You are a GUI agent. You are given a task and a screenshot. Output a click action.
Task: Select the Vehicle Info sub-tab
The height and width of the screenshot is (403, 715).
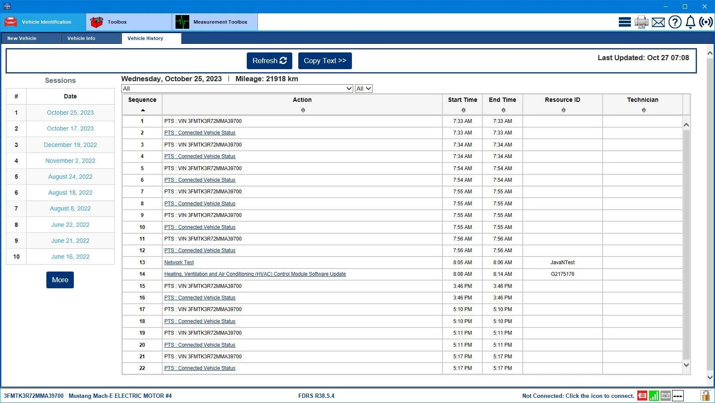coord(91,38)
